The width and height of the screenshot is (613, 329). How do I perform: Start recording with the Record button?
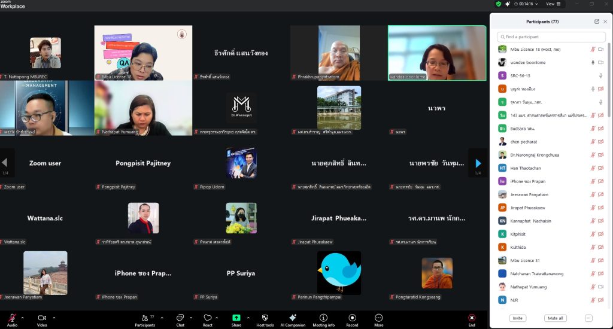click(x=352, y=318)
